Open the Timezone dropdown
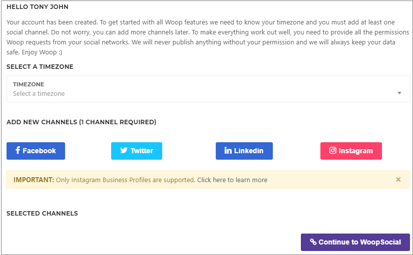The height and width of the screenshot is (255, 413). click(208, 89)
